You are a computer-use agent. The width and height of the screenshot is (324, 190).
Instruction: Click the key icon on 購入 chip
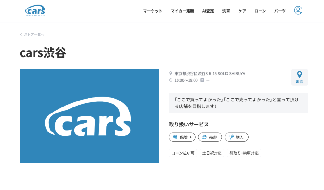pyautogui.click(x=231, y=137)
